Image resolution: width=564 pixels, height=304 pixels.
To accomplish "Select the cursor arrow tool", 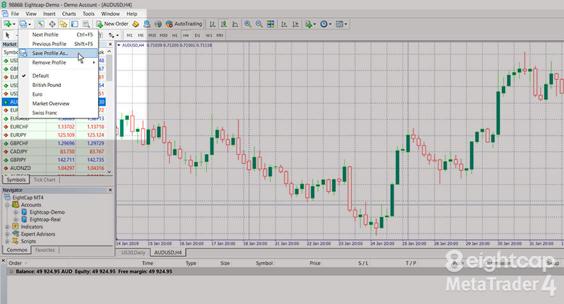I will click(8, 35).
